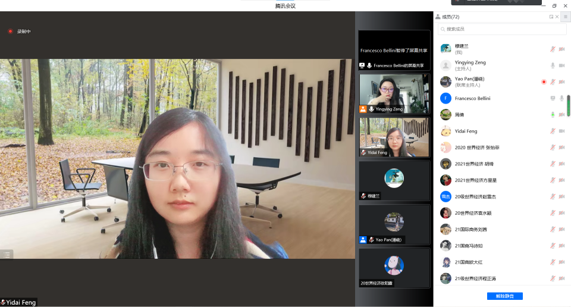Viewport: 571px width, 307px height.
Task: Select member 20级世界经济赵雪杰 in list
Action: (475, 196)
